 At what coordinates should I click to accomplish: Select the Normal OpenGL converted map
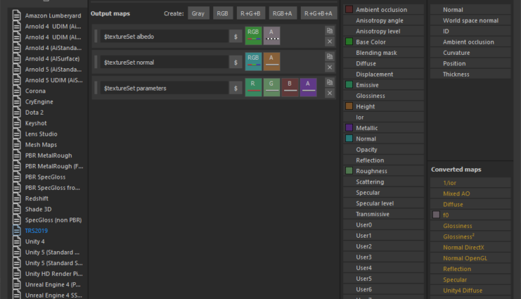point(470,258)
